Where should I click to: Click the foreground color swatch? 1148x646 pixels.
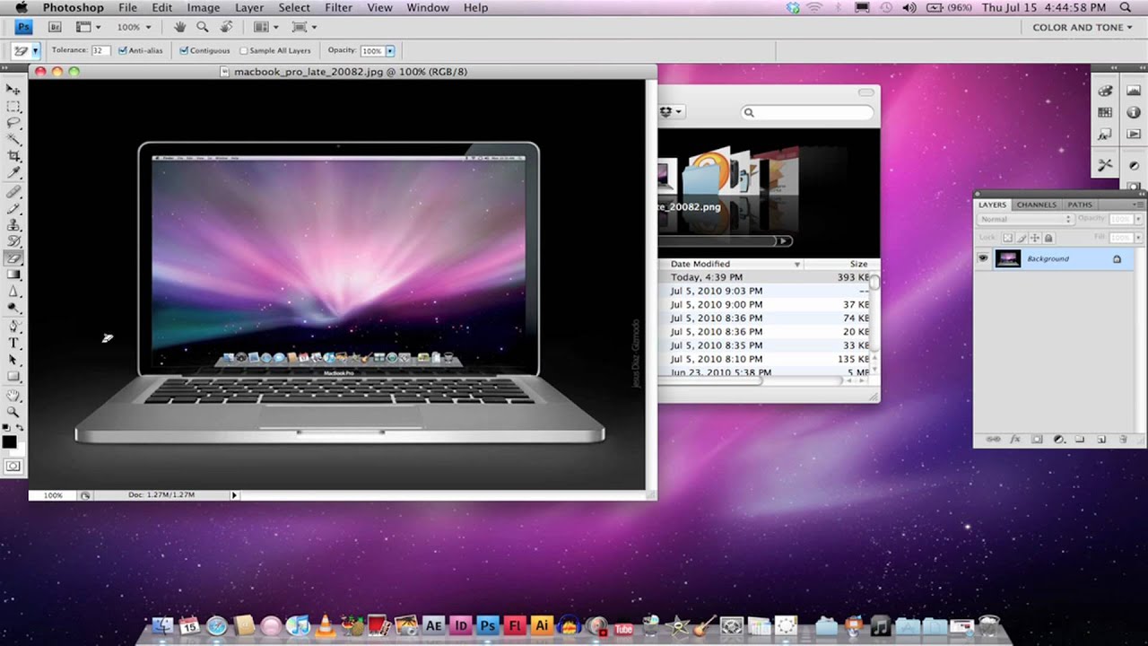coord(10,442)
